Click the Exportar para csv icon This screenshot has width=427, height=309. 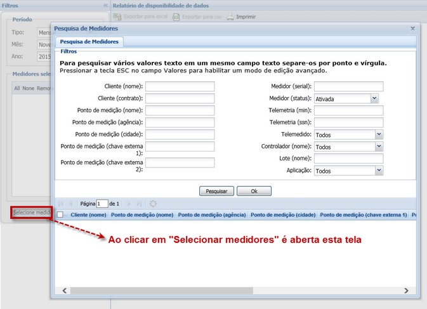point(176,16)
